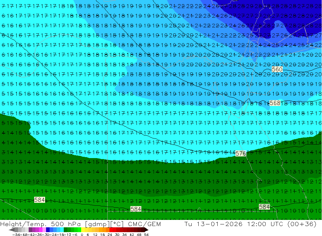
Task: Click the '[°C]' unit text
Action: click(117, 224)
